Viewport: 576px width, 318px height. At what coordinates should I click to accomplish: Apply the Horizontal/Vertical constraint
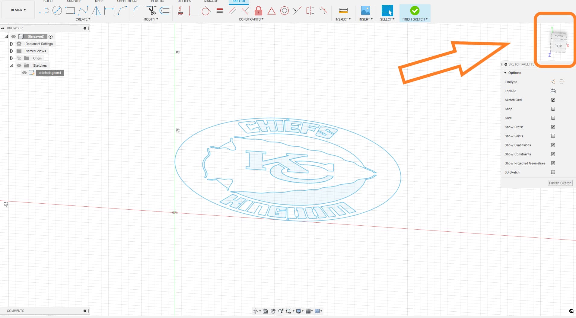(x=180, y=11)
